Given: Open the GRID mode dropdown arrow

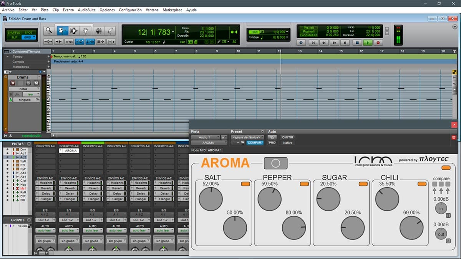Looking at the screenshot, I should tap(34, 37).
